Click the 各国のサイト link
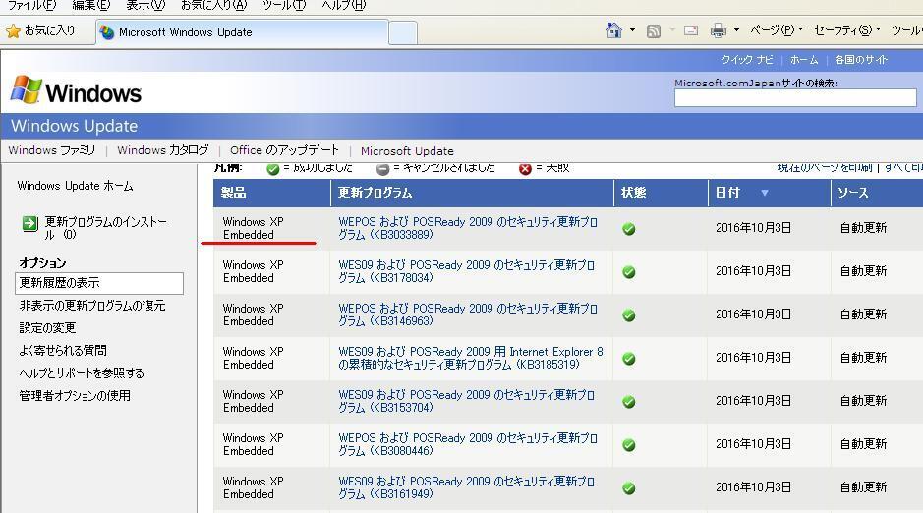Image resolution: width=923 pixels, height=513 pixels. pos(861,60)
